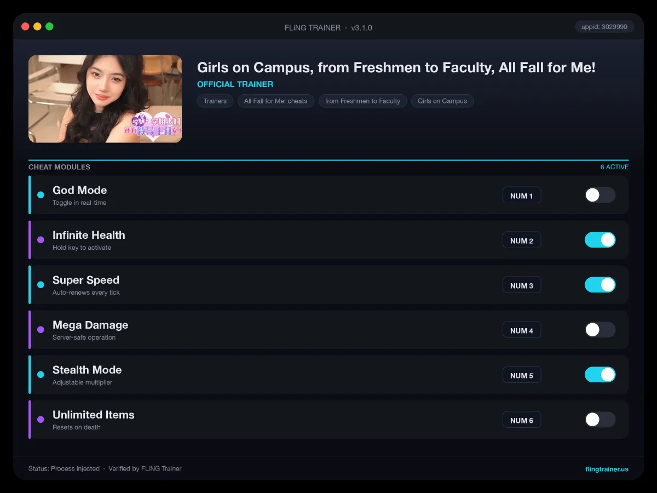Click the NUM 6 hotkey button
The height and width of the screenshot is (493, 657).
click(x=522, y=420)
